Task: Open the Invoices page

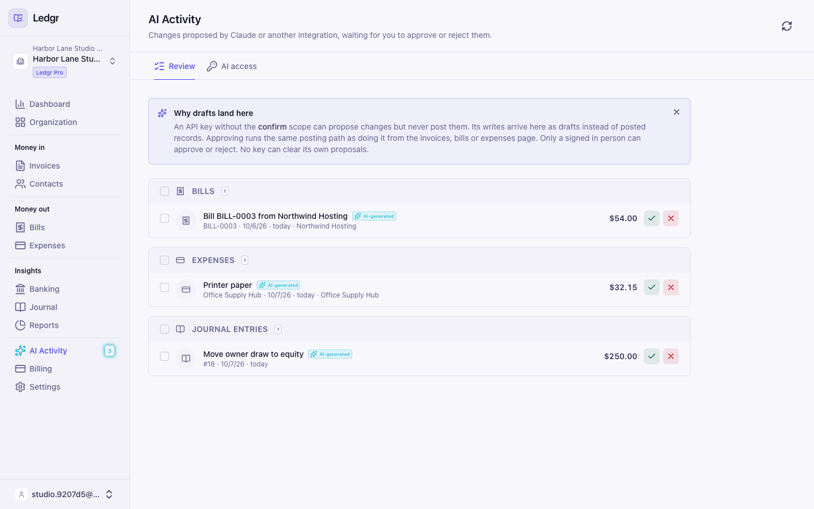Action: point(64,166)
